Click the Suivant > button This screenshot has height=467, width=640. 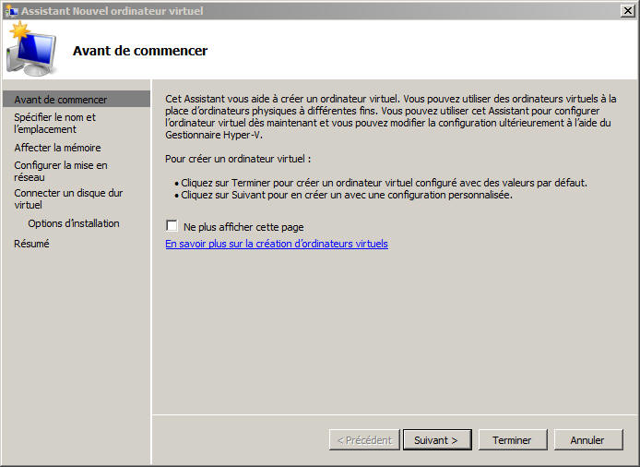click(437, 439)
